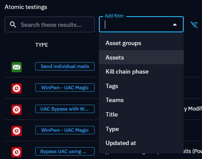This screenshot has width=202, height=159.
Task: Sort by the TYPE column header
Action: click(x=42, y=45)
